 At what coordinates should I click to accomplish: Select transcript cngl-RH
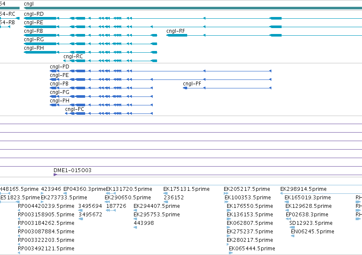pos(91,52)
